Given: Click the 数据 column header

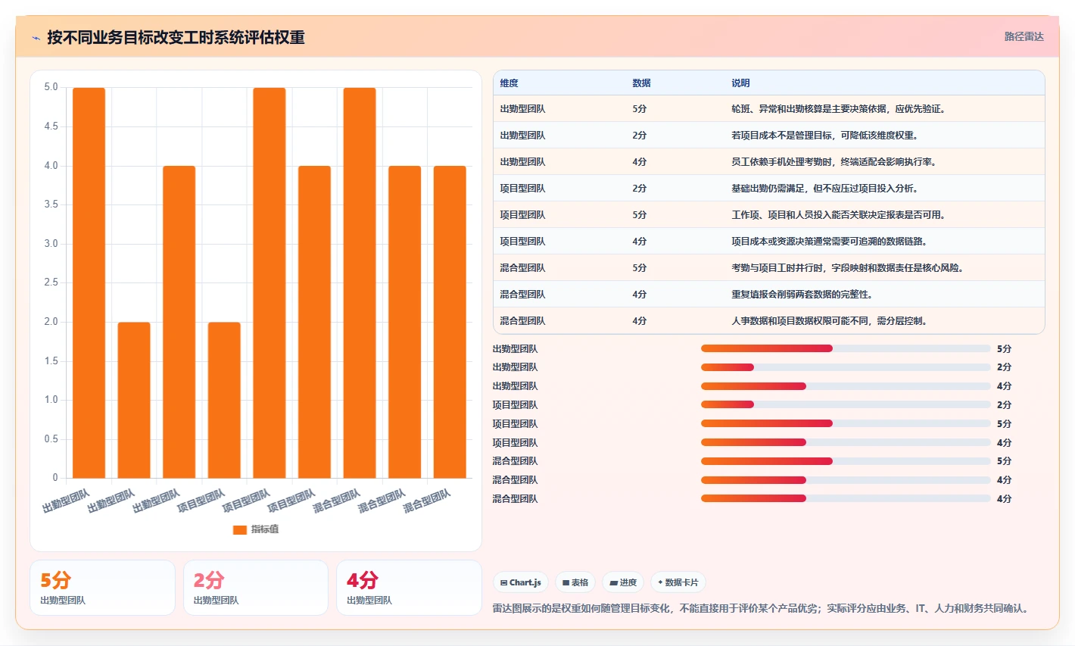Looking at the screenshot, I should pos(641,83).
